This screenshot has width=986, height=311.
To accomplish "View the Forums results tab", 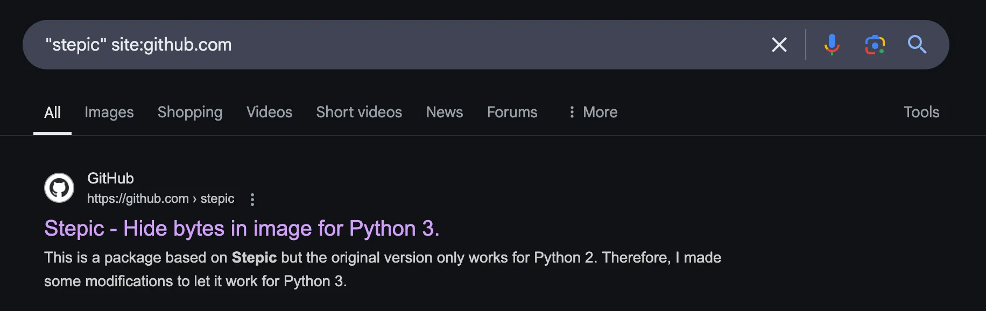I will point(512,112).
